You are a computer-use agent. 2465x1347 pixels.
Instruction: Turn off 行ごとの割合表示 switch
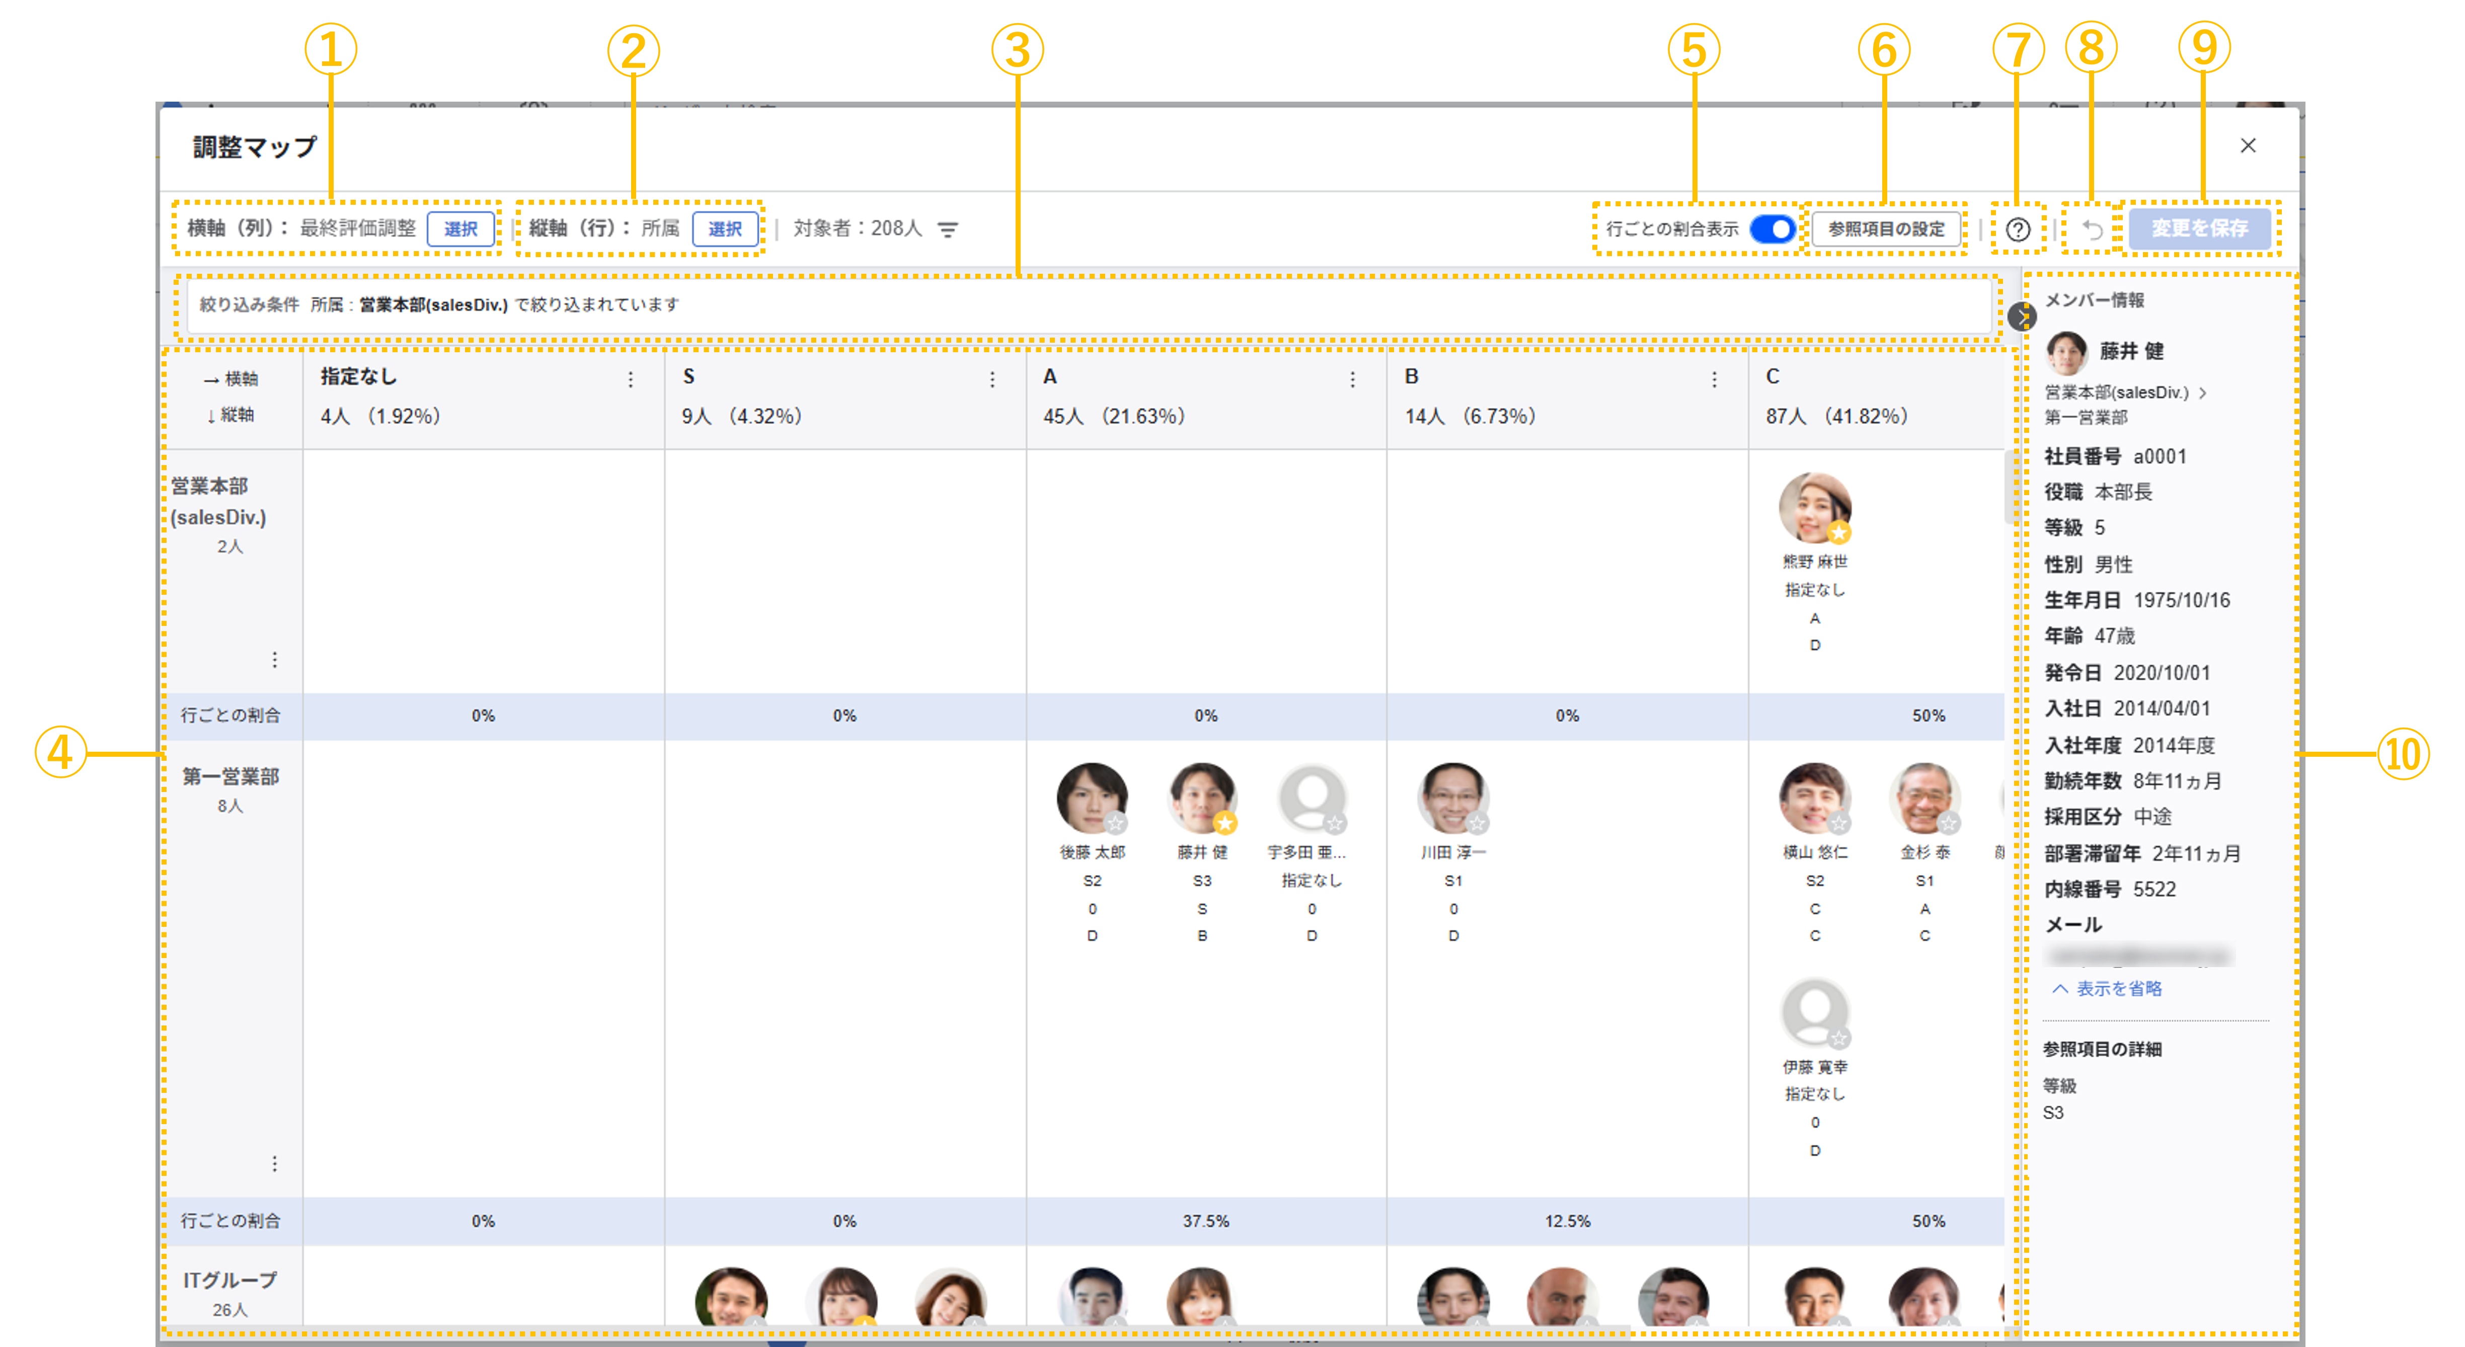pos(1772,229)
